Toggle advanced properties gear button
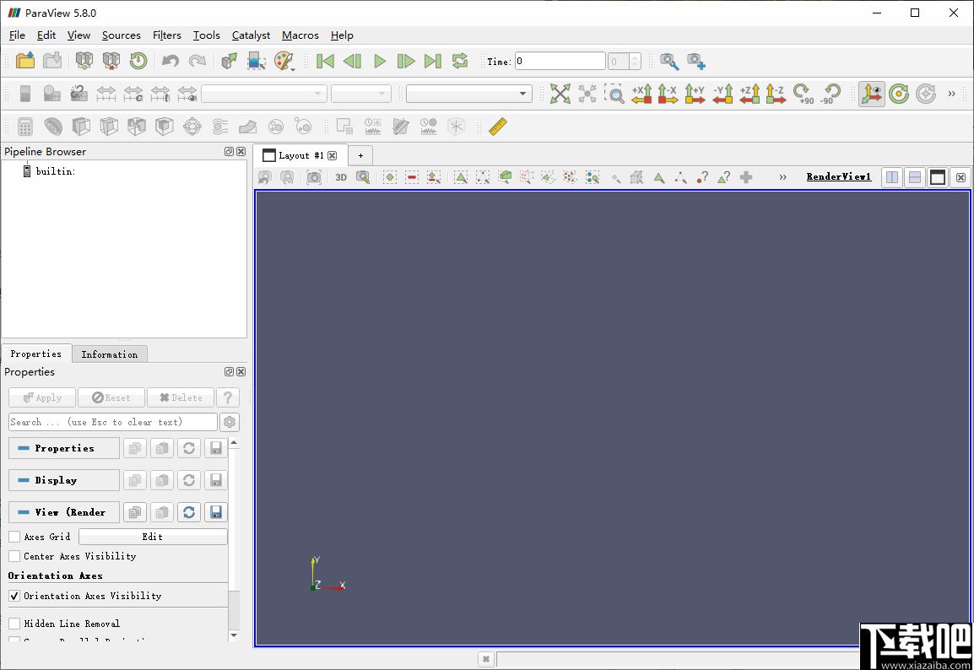Screen dimensions: 974x670 pos(230,422)
